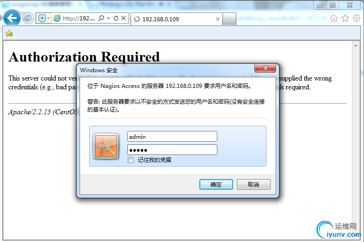Viewport: 364px width, 242px height.
Task: Open a new blank tab
Action: 229,19
